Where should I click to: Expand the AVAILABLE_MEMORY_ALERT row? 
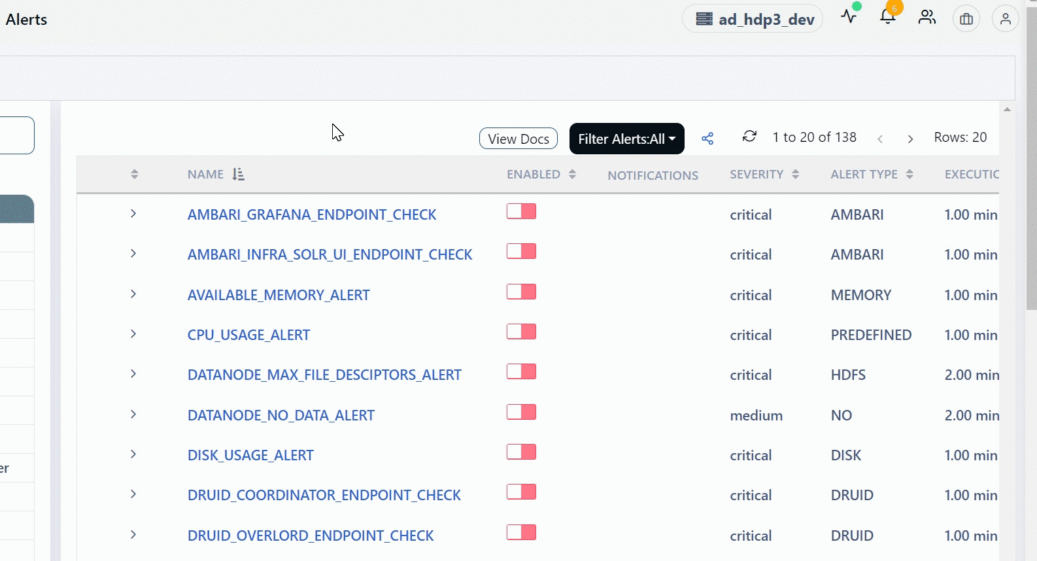[133, 294]
